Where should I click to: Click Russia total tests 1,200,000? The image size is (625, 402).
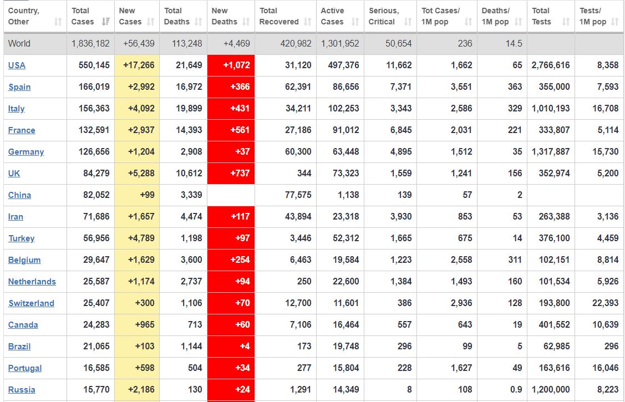pos(551,390)
